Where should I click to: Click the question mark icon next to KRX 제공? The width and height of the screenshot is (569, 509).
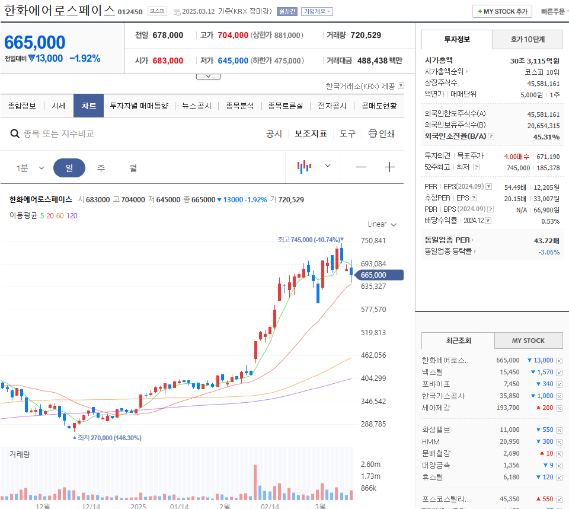pos(401,86)
